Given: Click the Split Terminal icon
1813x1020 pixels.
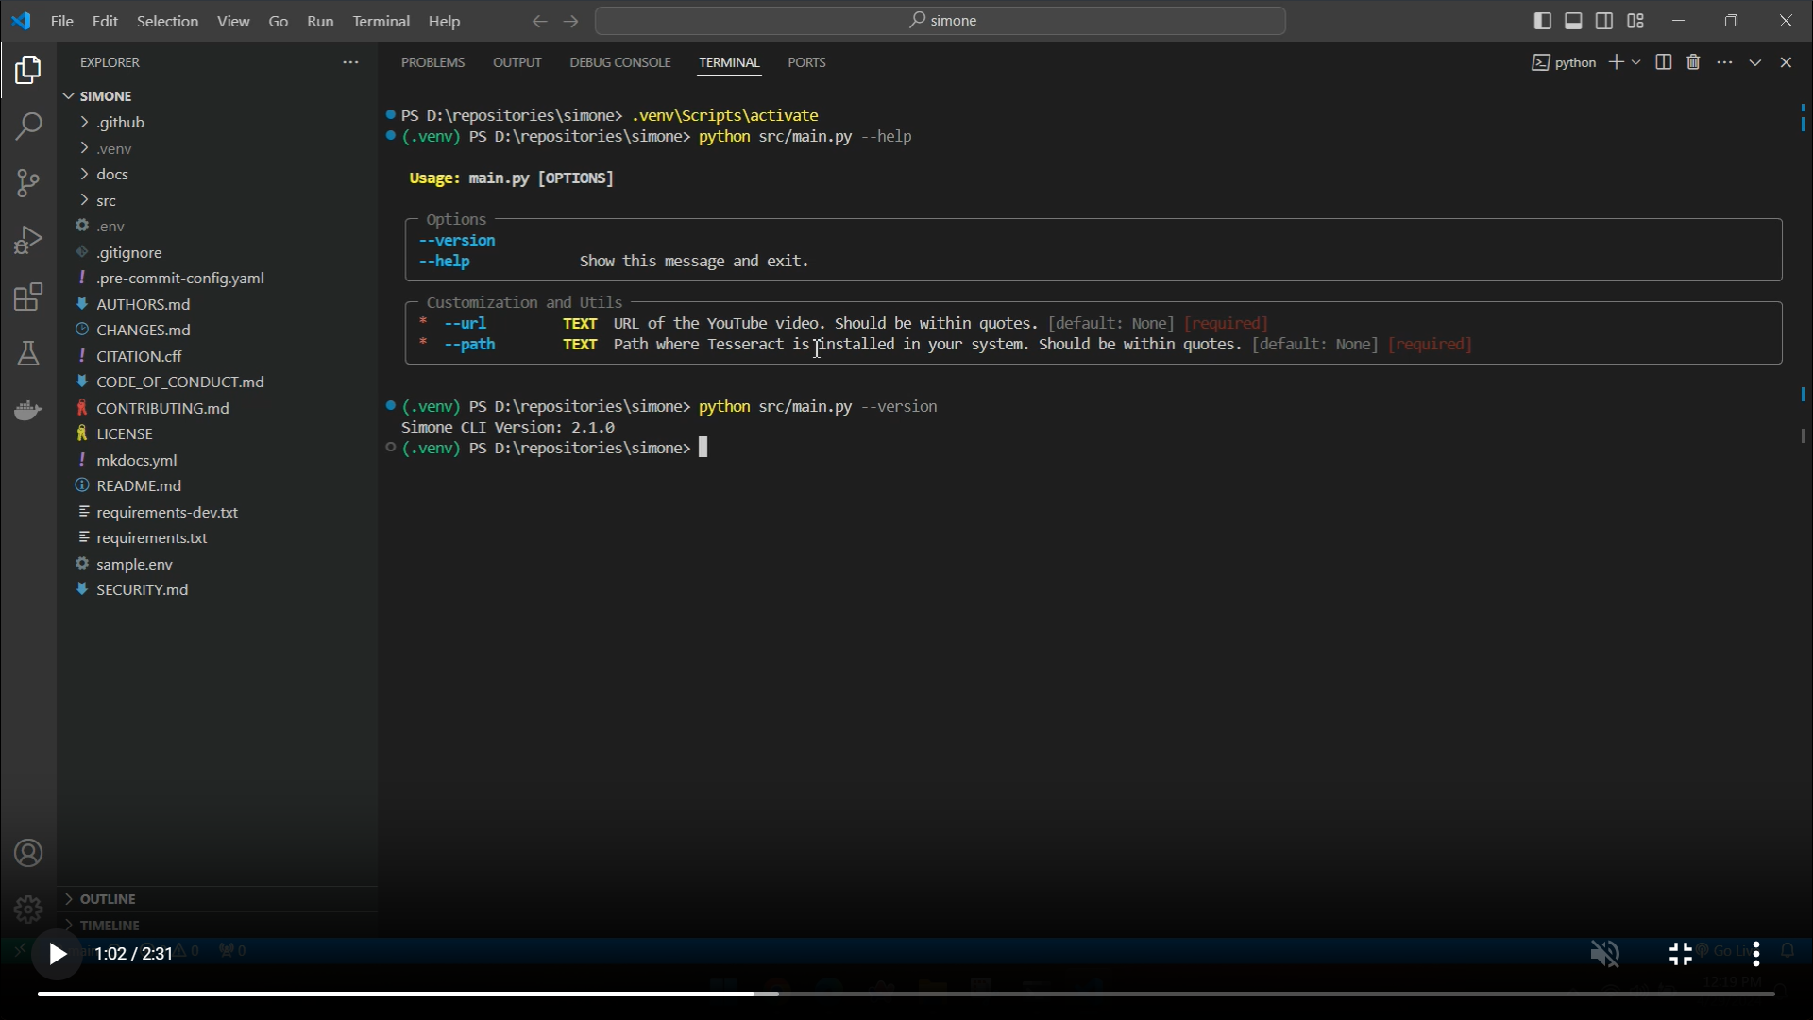Looking at the screenshot, I should [x=1664, y=62].
